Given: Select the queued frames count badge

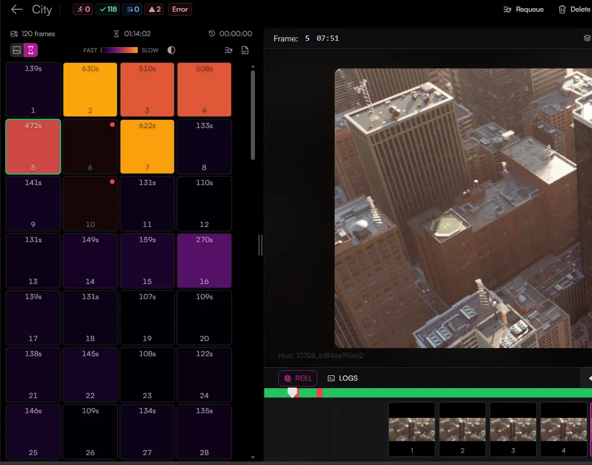Looking at the screenshot, I should (x=133, y=9).
